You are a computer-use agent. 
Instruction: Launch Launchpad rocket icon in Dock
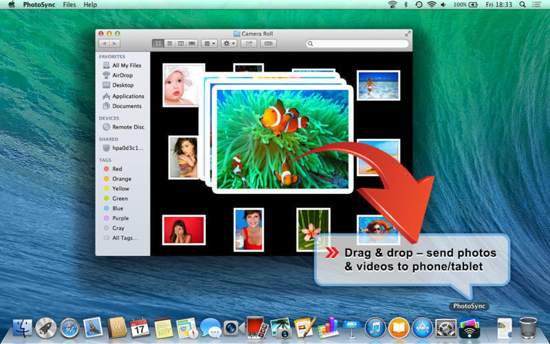[46, 328]
